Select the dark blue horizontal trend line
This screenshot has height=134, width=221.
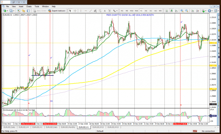(42, 76)
